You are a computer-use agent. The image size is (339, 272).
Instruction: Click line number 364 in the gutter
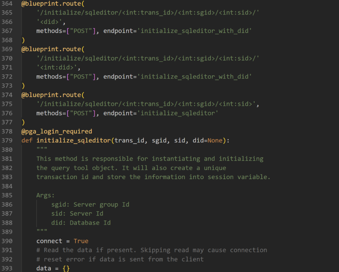pyautogui.click(x=7, y=4)
